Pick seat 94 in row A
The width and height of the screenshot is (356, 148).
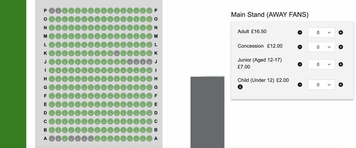pyautogui.click(x=149, y=139)
